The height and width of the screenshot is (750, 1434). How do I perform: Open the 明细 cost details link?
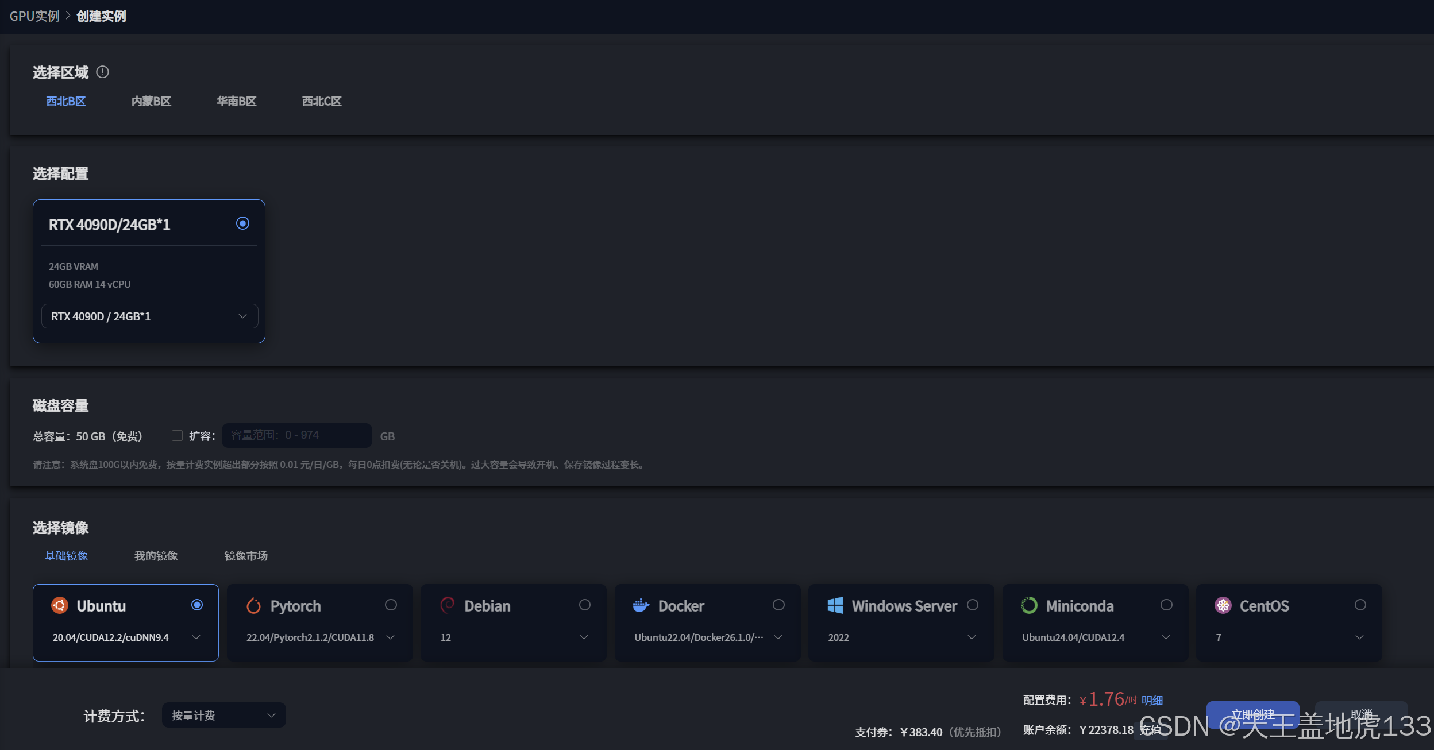(x=1152, y=700)
